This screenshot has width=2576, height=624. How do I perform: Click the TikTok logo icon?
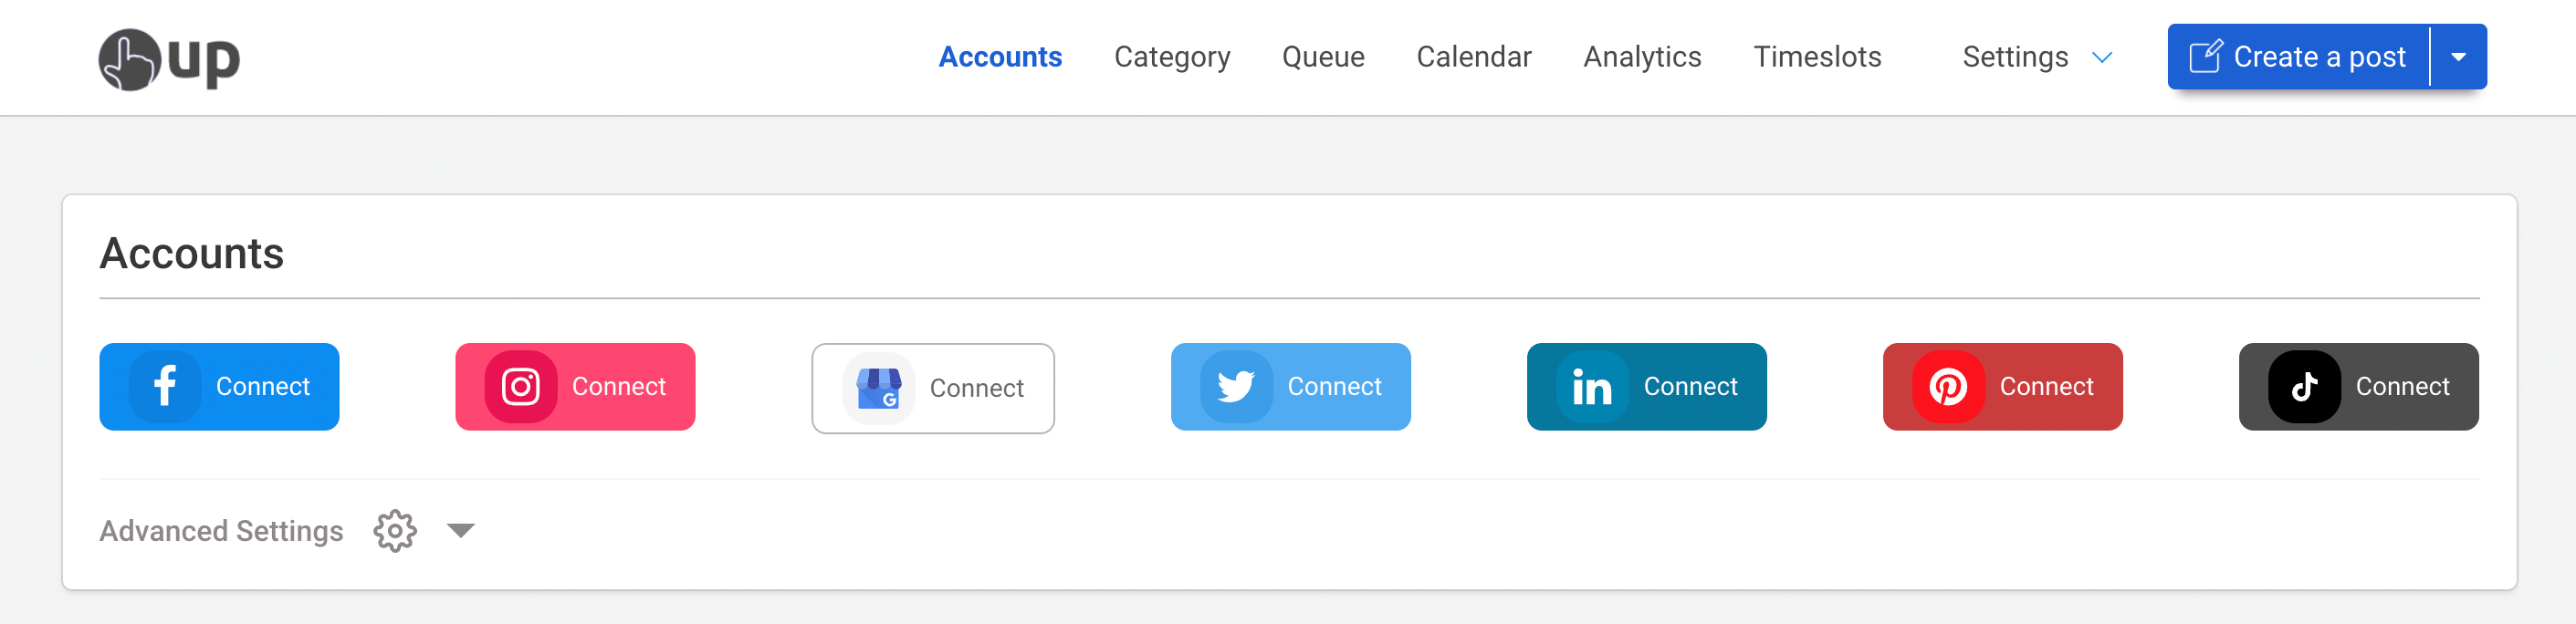[x=2304, y=386]
